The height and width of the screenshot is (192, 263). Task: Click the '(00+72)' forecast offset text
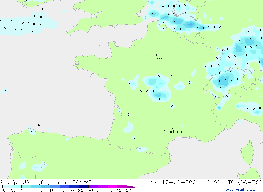[250, 182]
